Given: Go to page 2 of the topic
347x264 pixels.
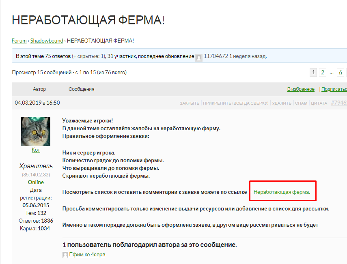Looking at the screenshot, I should pyautogui.click(x=322, y=73).
